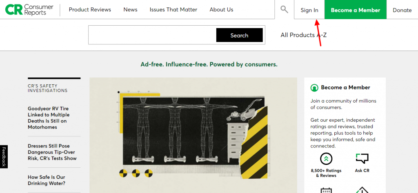Read Goodyear RV Tire article

click(x=49, y=118)
